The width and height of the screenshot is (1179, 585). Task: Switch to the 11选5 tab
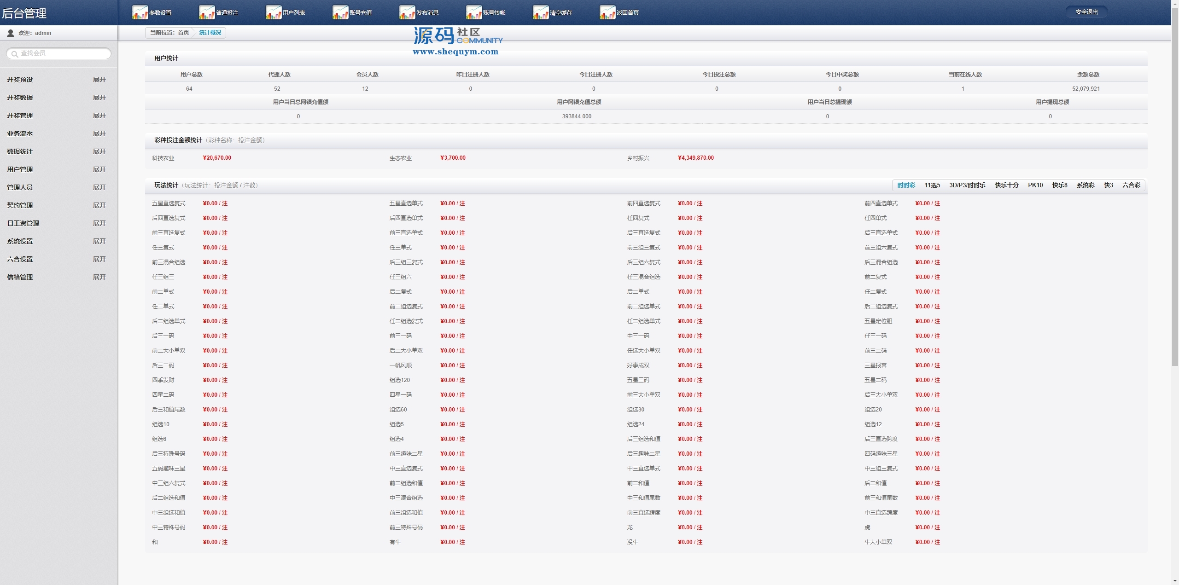932,185
